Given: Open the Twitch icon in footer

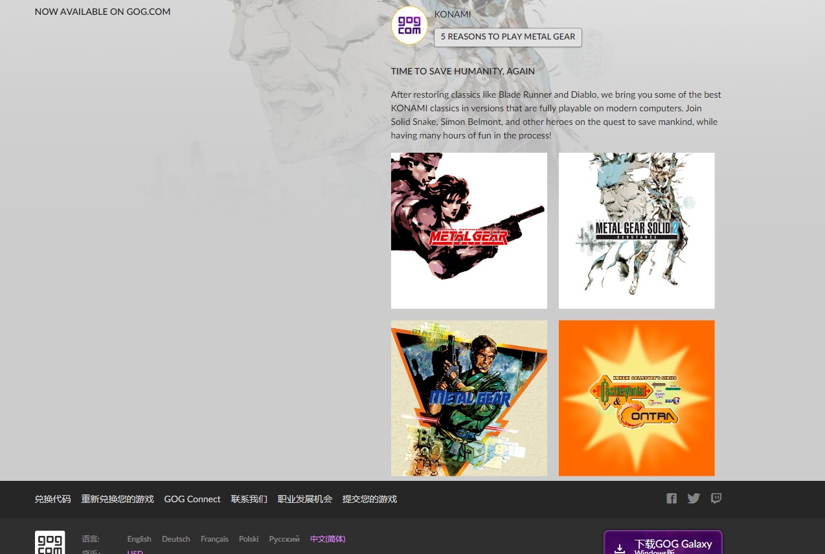Looking at the screenshot, I should click(716, 498).
